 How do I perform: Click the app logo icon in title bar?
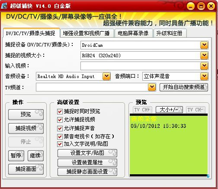tap(4, 6)
